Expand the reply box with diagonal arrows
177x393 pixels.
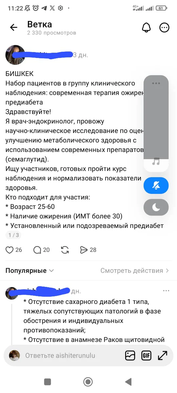point(163,355)
